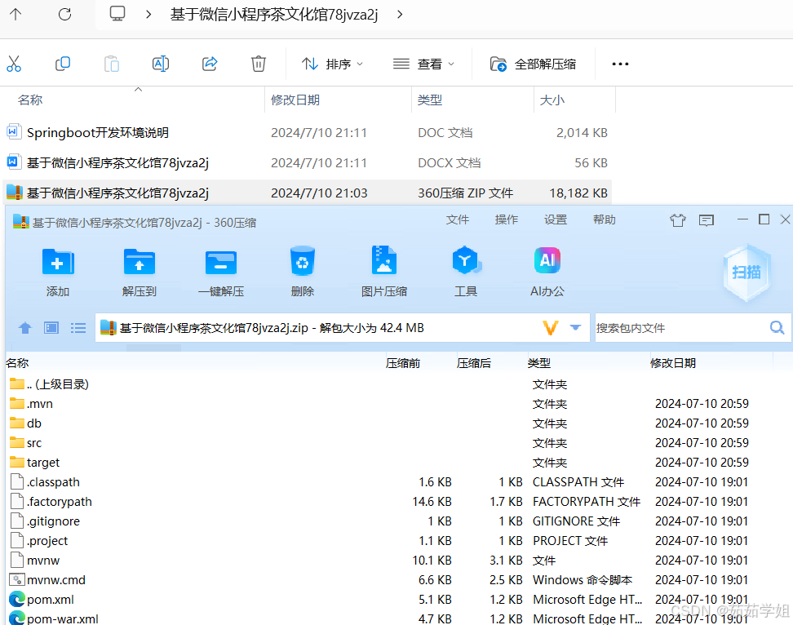Open the 操作 menu in 360压缩
Viewport: 793px width, 625px height.
507,219
